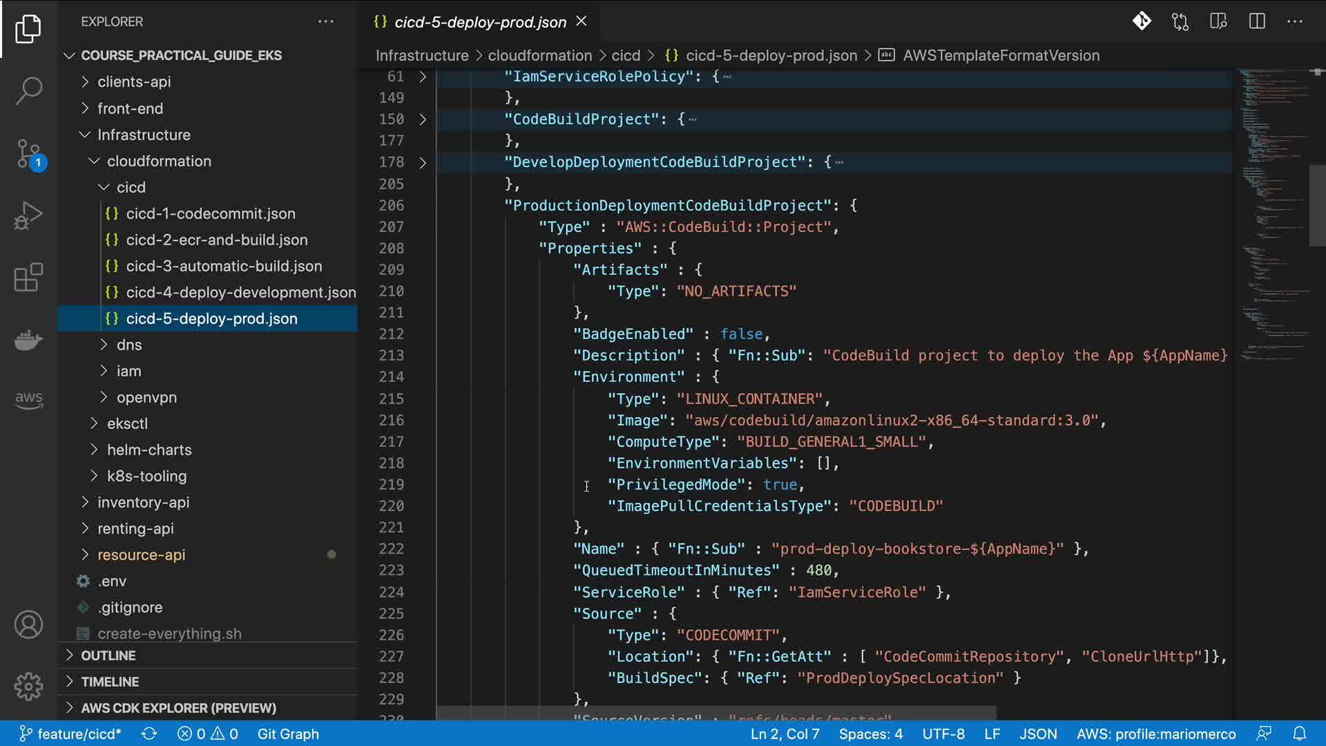This screenshot has width=1326, height=746.
Task: Expand the OUTLINE section
Action: tap(108, 656)
